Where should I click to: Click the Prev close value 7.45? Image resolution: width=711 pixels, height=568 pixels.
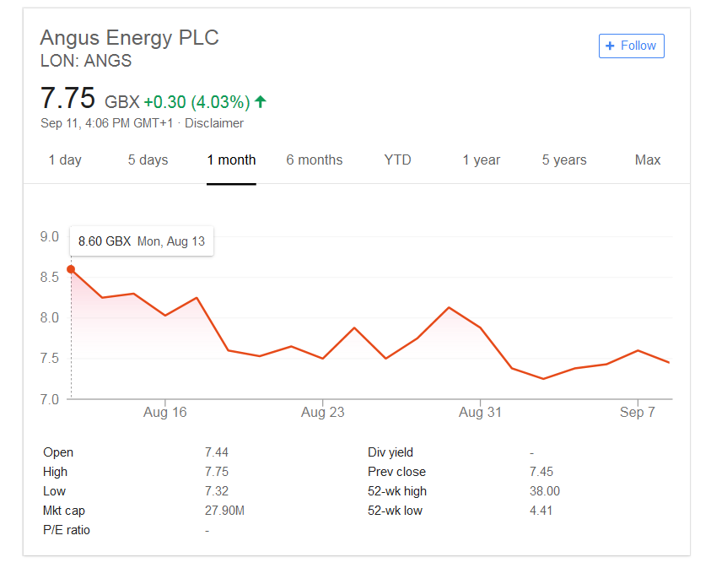coord(541,472)
